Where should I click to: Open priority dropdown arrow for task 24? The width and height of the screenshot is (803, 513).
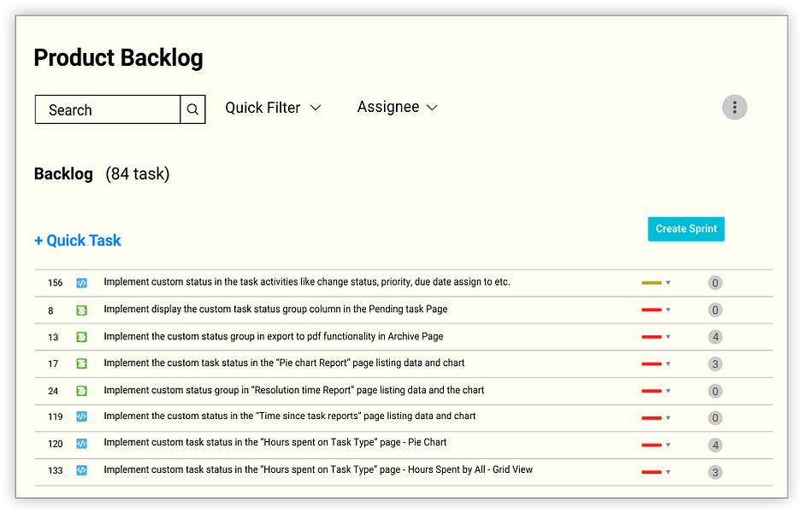point(668,391)
